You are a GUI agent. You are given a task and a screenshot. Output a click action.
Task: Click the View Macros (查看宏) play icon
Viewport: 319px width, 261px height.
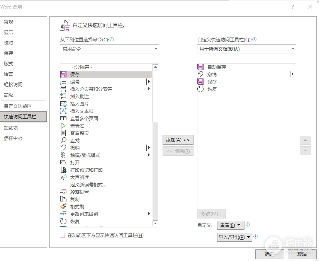(63, 126)
